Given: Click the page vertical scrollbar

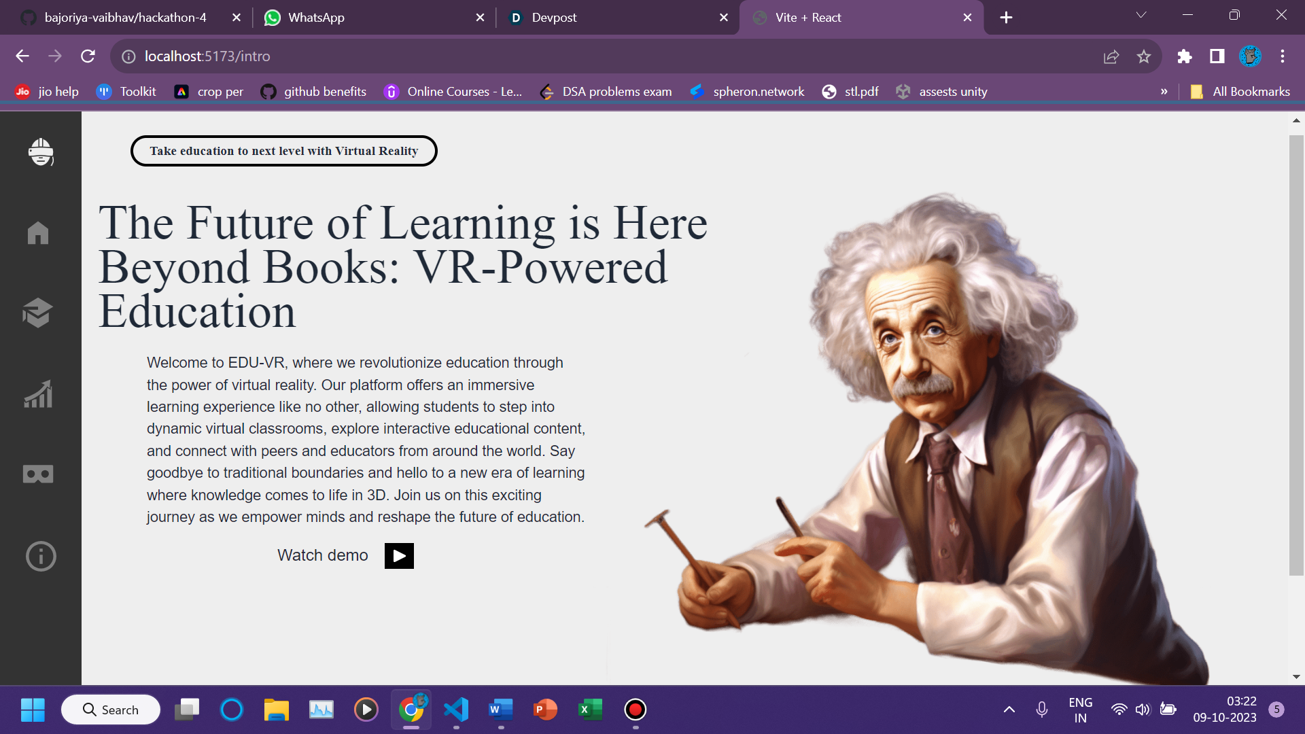Looking at the screenshot, I should (x=1296, y=353).
